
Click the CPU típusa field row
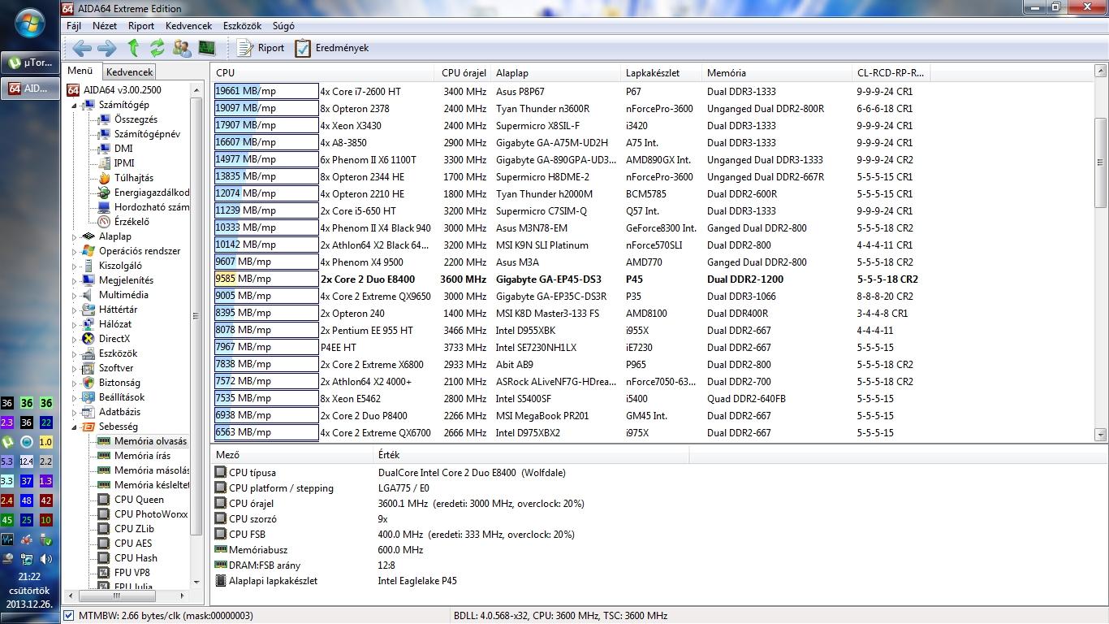[x=654, y=472]
